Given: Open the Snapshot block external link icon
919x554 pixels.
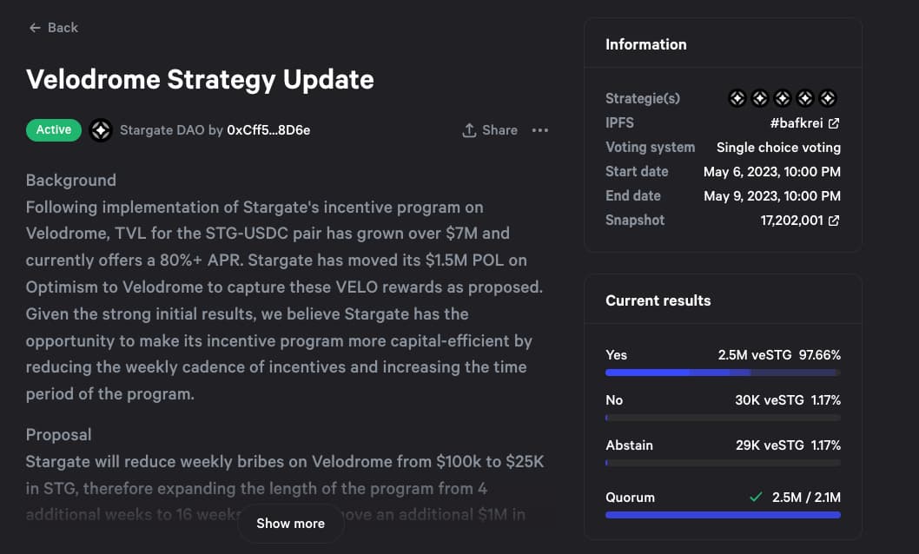Looking at the screenshot, I should (x=833, y=221).
